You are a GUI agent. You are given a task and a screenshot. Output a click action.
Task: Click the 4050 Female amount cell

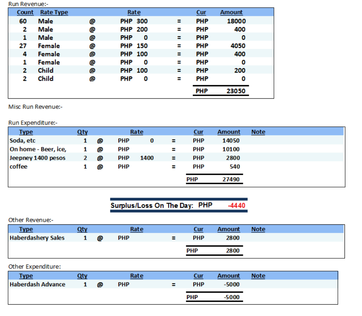click(238, 46)
